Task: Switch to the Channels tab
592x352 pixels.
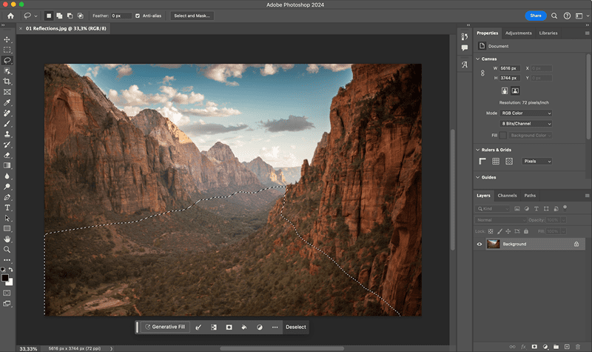Action: coord(507,196)
